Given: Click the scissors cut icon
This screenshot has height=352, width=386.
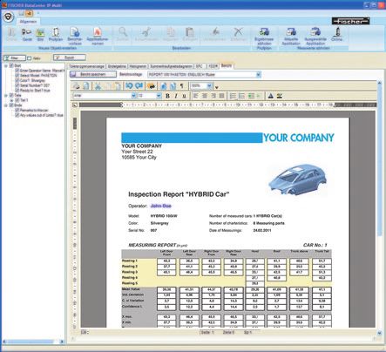Looking at the screenshot, I should (x=98, y=86).
